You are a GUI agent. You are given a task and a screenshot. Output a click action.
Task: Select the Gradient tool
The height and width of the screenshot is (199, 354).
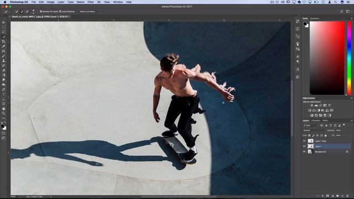coord(3,75)
